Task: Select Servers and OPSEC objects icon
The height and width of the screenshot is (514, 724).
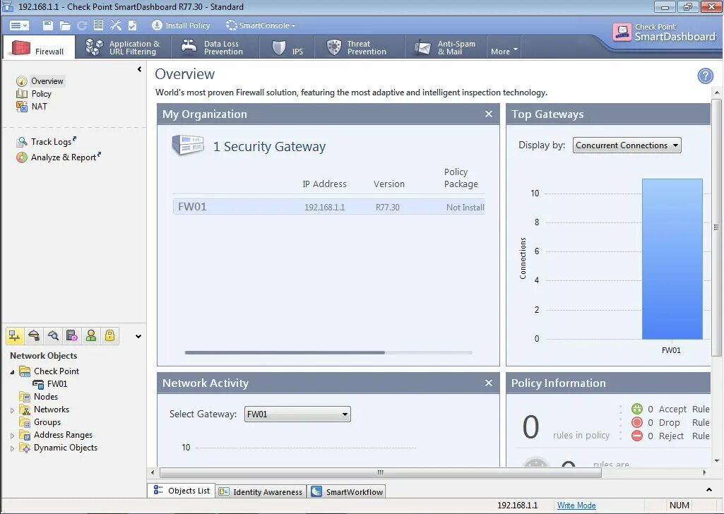Action: [x=72, y=335]
